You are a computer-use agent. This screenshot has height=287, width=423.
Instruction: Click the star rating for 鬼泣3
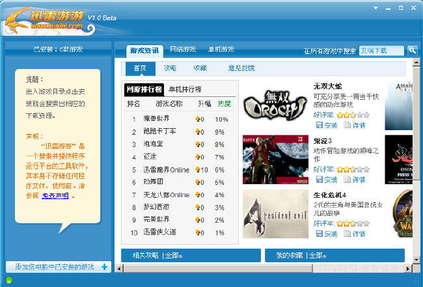[x=353, y=170]
